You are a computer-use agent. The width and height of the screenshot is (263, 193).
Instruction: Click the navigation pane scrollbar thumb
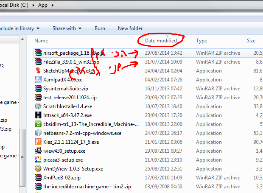pos(22,158)
